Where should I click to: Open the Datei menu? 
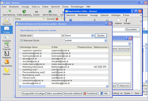click(x=4, y=7)
